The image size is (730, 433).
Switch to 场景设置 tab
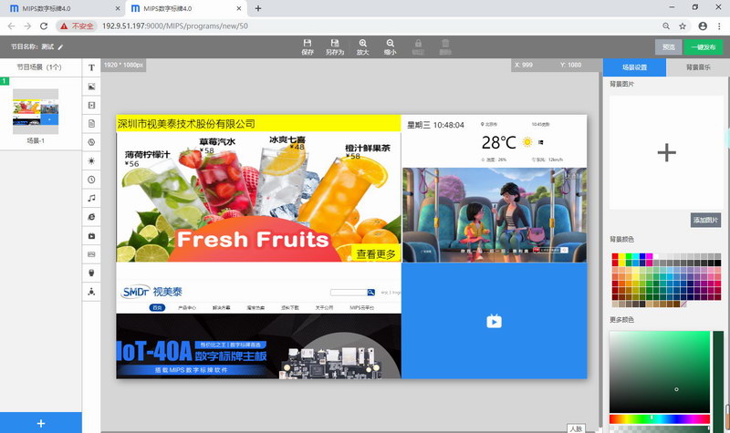(x=634, y=67)
